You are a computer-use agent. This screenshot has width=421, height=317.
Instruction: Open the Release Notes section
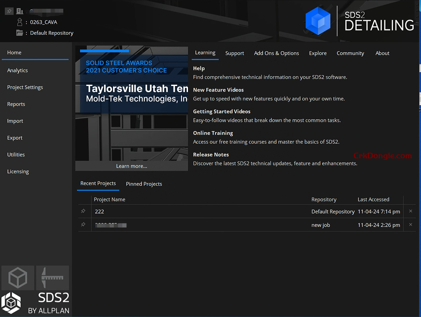tap(211, 154)
